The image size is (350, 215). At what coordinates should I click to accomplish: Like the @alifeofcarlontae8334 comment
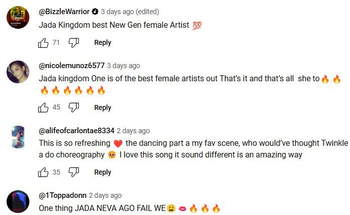point(44,172)
